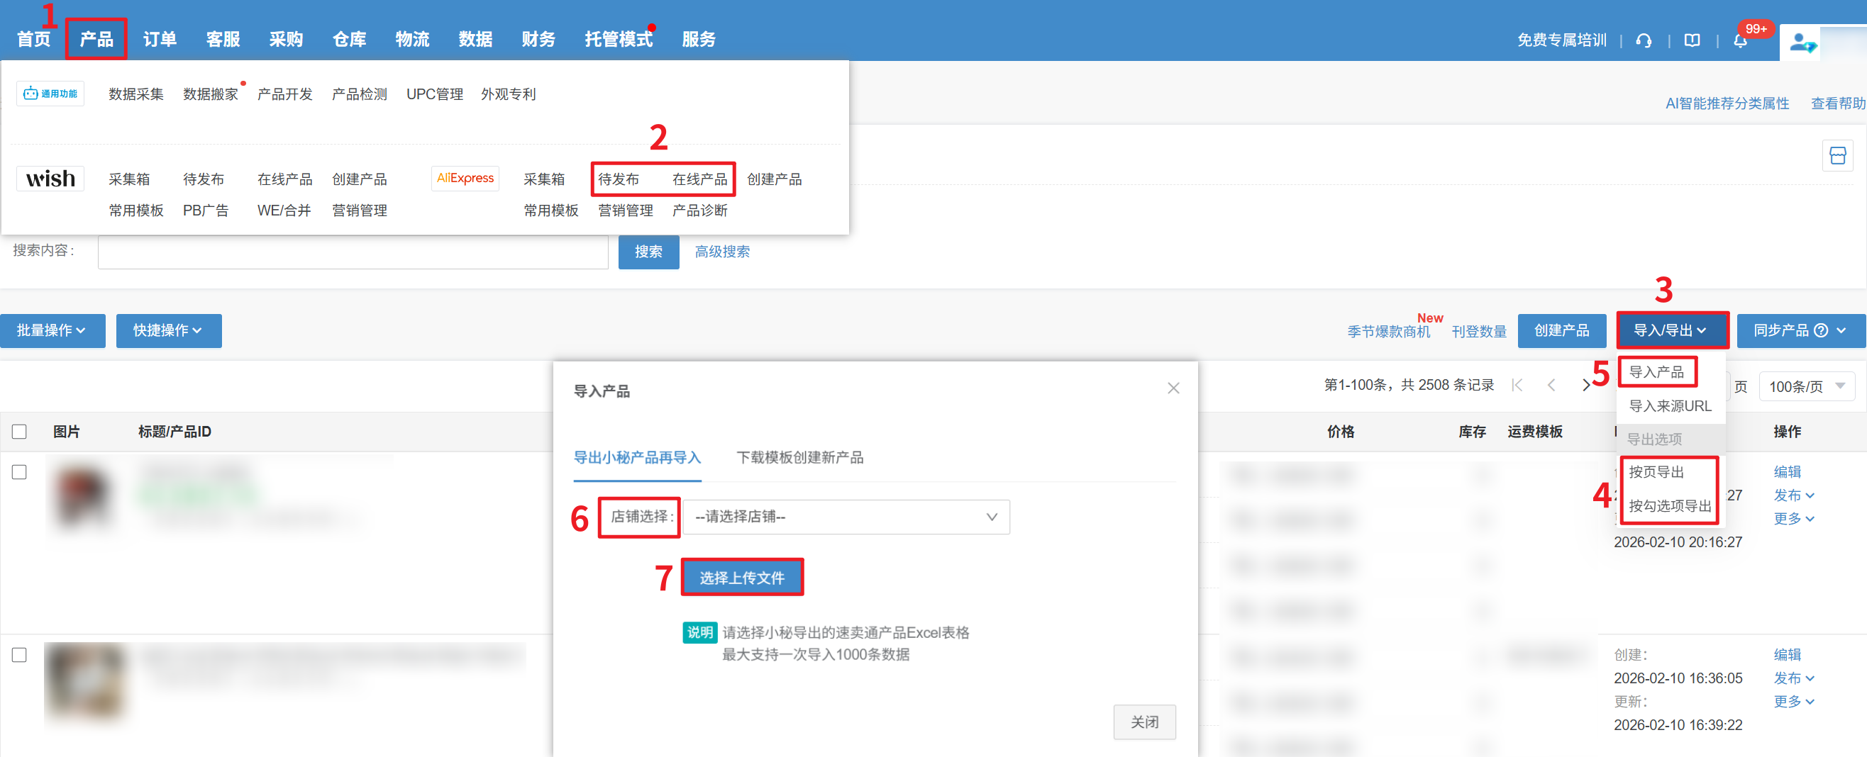Check the second product row checkbox
This screenshot has width=1867, height=757.
20,655
